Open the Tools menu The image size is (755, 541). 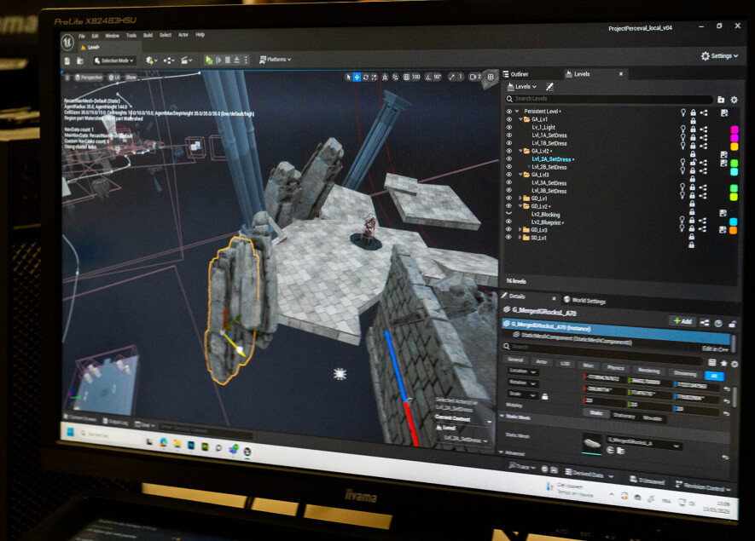pyautogui.click(x=131, y=35)
